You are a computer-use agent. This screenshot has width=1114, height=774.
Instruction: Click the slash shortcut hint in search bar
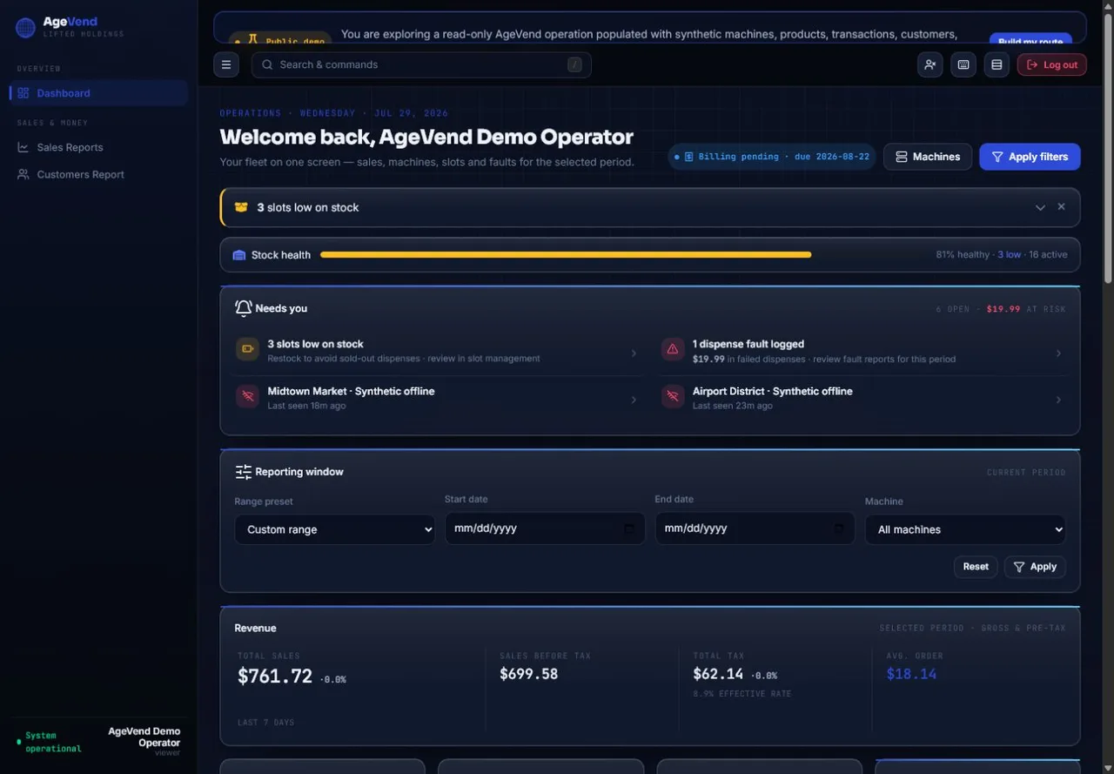(574, 64)
